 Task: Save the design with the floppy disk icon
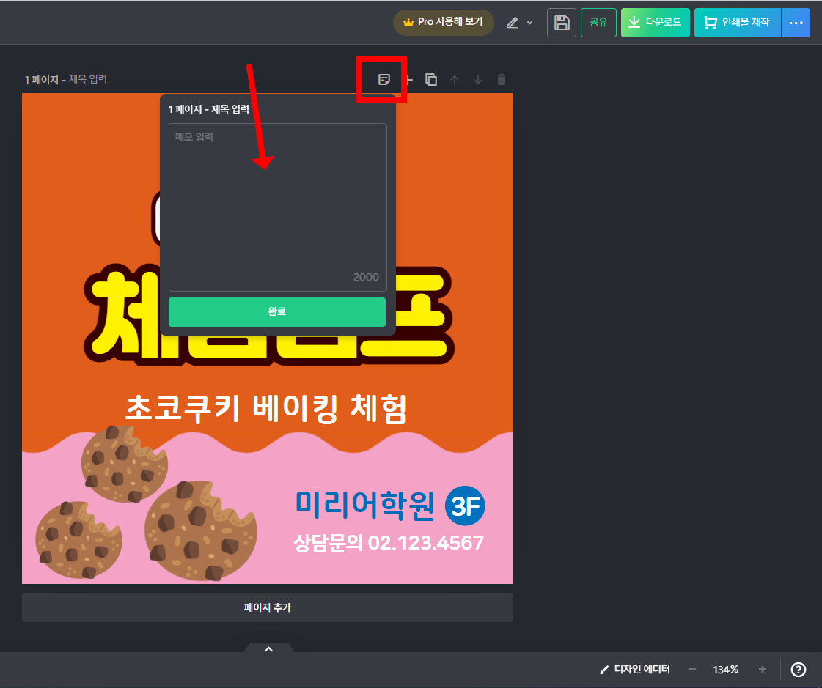click(x=561, y=23)
